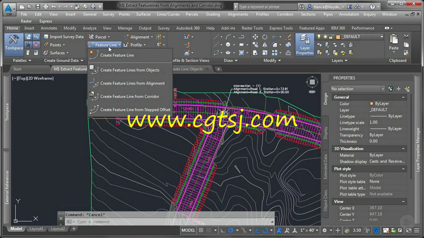Collapse the General properties section

pyautogui.click(x=403, y=97)
